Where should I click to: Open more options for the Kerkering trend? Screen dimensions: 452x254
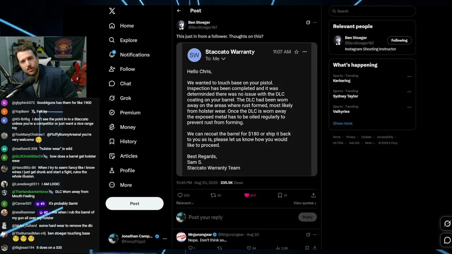pos(409,76)
